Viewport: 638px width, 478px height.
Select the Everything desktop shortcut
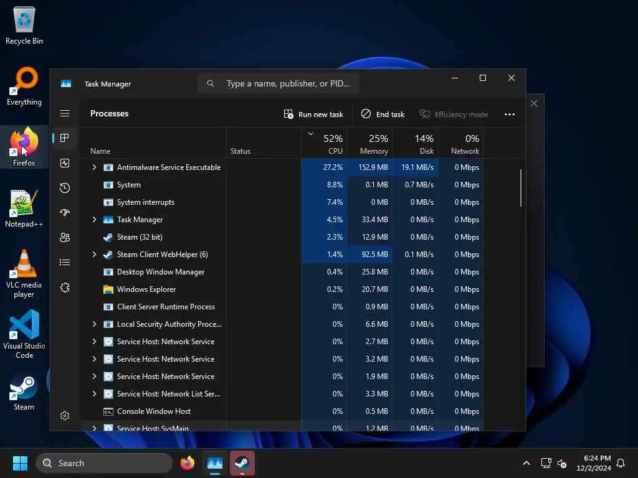click(24, 86)
